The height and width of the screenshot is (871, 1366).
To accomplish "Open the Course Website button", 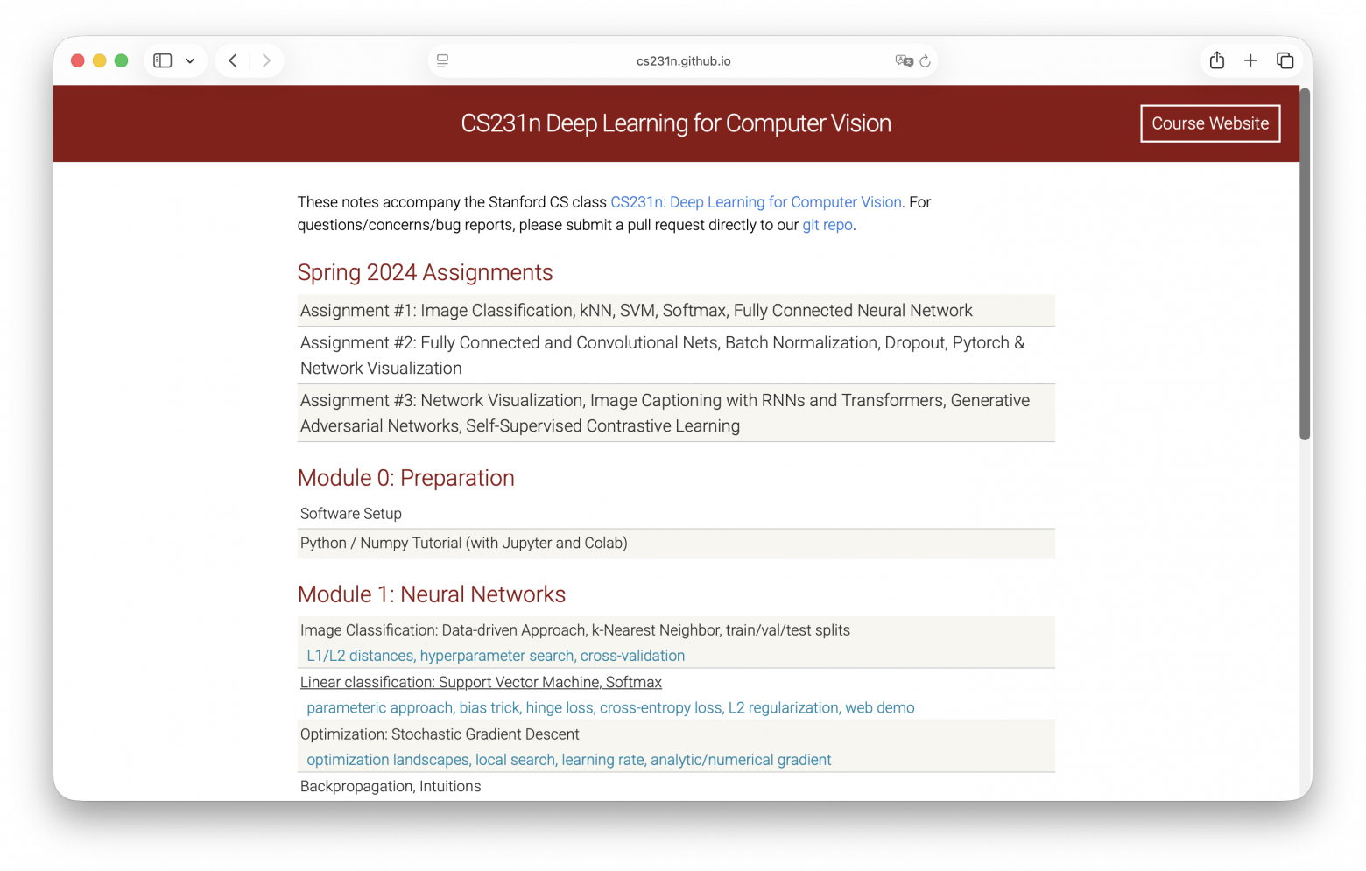I will [x=1210, y=123].
